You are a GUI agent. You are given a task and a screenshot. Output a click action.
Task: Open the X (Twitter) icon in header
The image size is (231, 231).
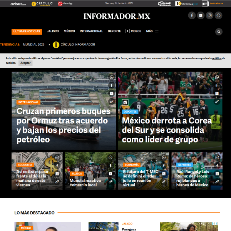tap(201, 15)
